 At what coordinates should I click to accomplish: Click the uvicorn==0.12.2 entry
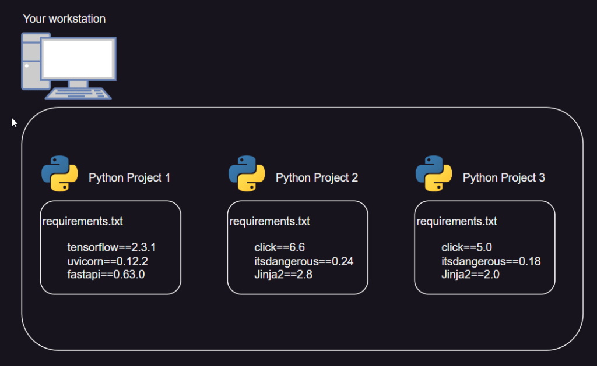pyautogui.click(x=107, y=261)
